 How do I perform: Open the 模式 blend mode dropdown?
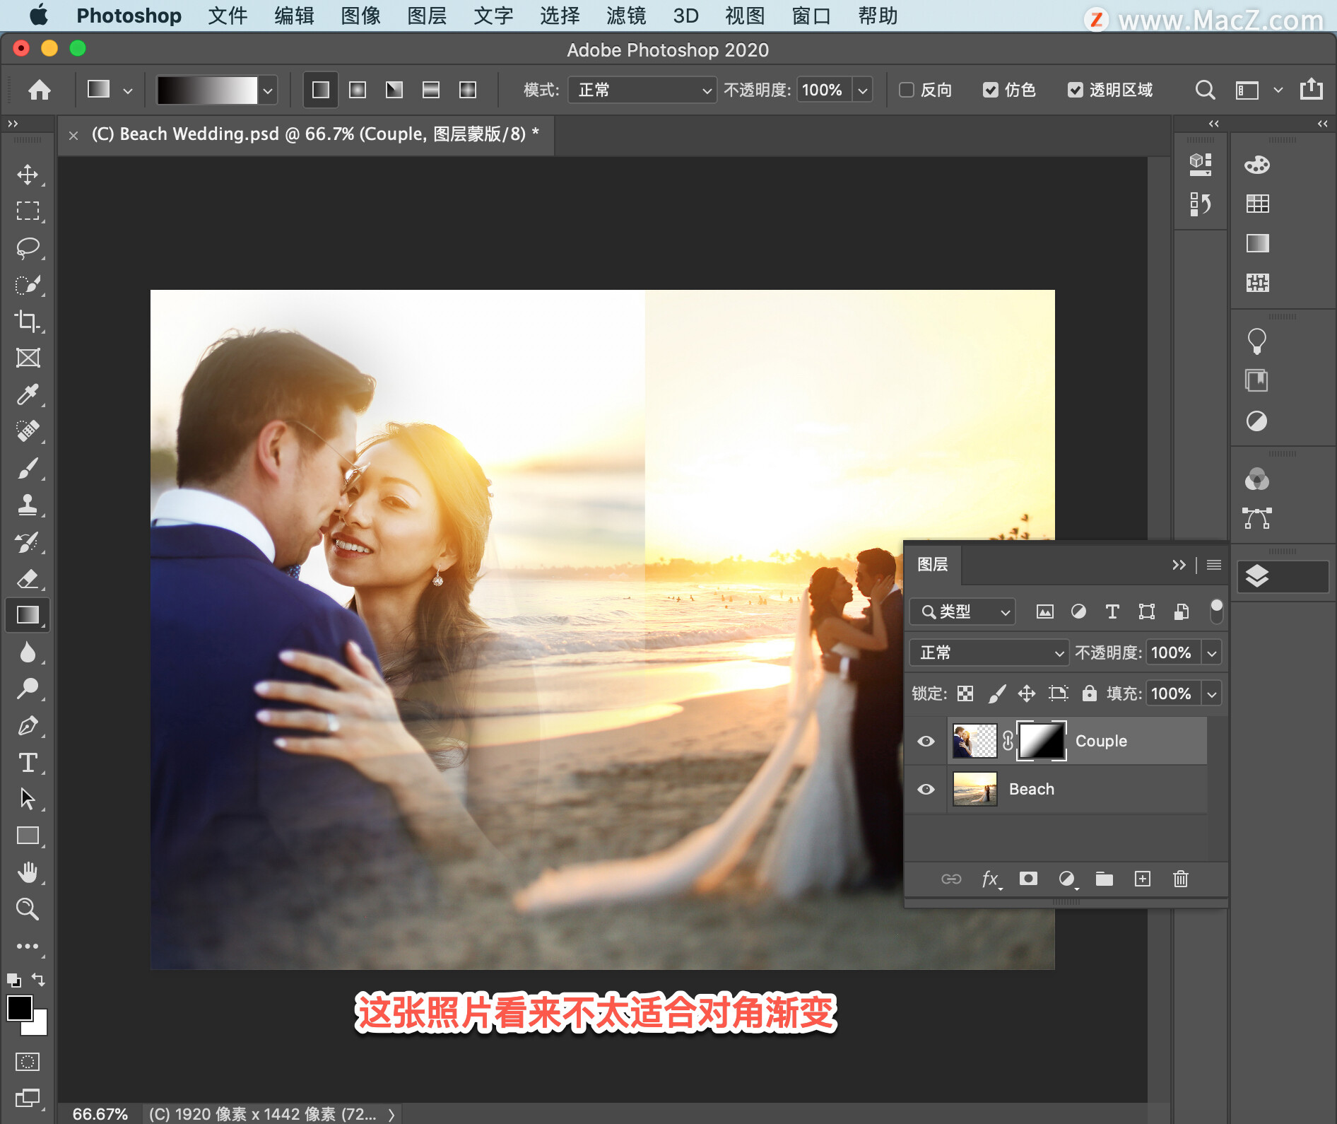coord(642,90)
